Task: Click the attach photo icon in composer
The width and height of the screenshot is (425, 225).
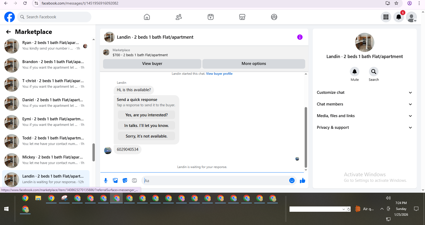Action: click(115, 180)
